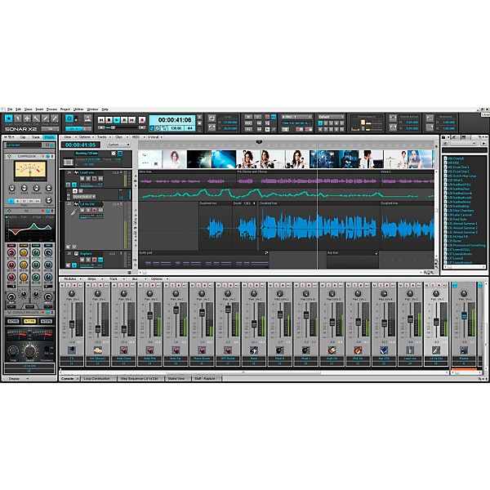Image resolution: width=490 pixels, height=490 pixels.
Task: Mute the Lead vox track
Action: click(x=82, y=178)
